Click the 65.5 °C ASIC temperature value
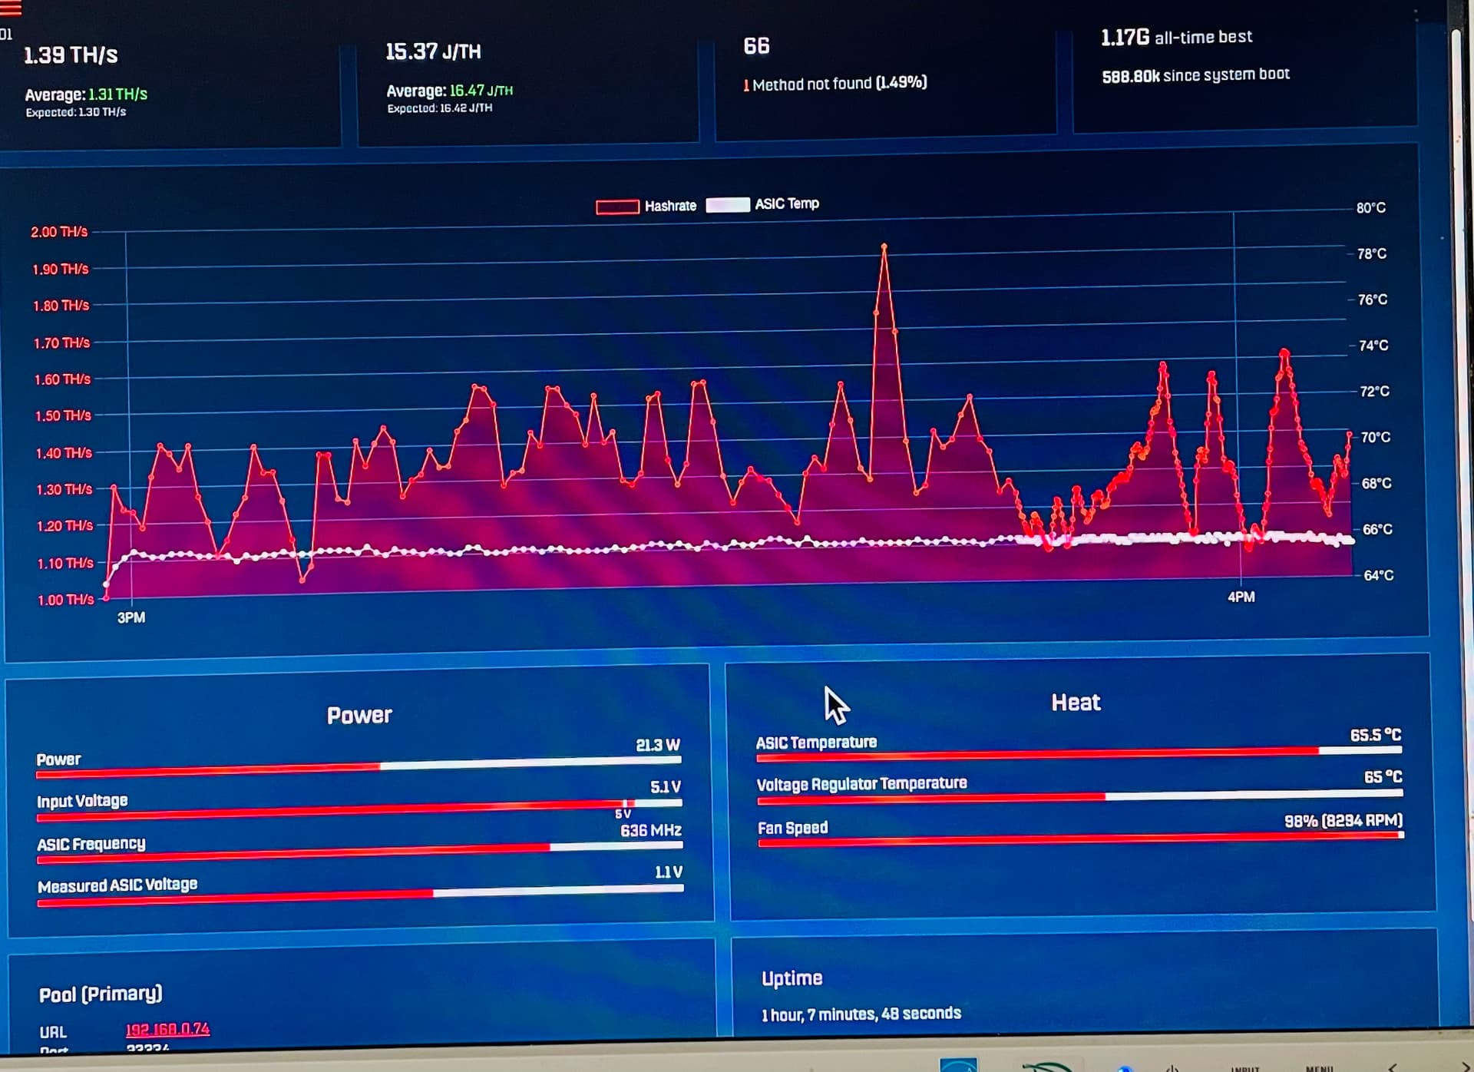This screenshot has height=1072, width=1474. click(x=1376, y=735)
